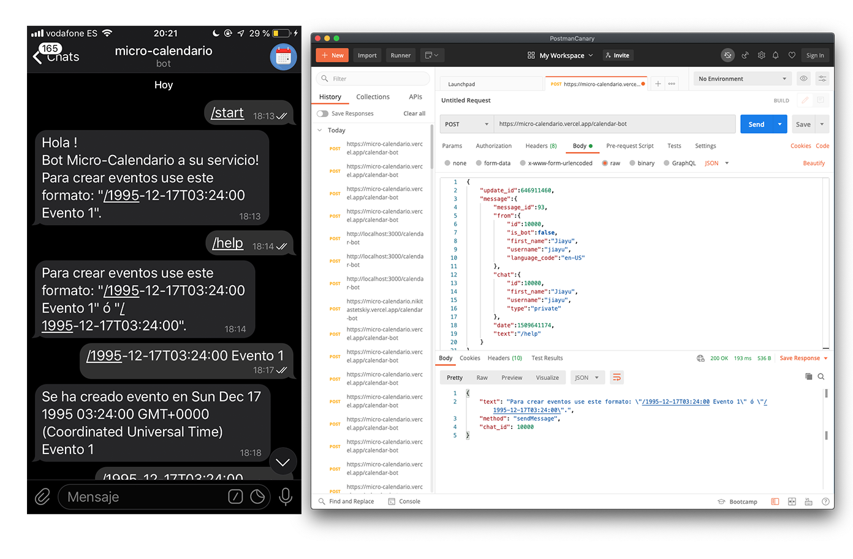Open the Runner in Postman
This screenshot has width=853, height=559.
(x=401, y=55)
